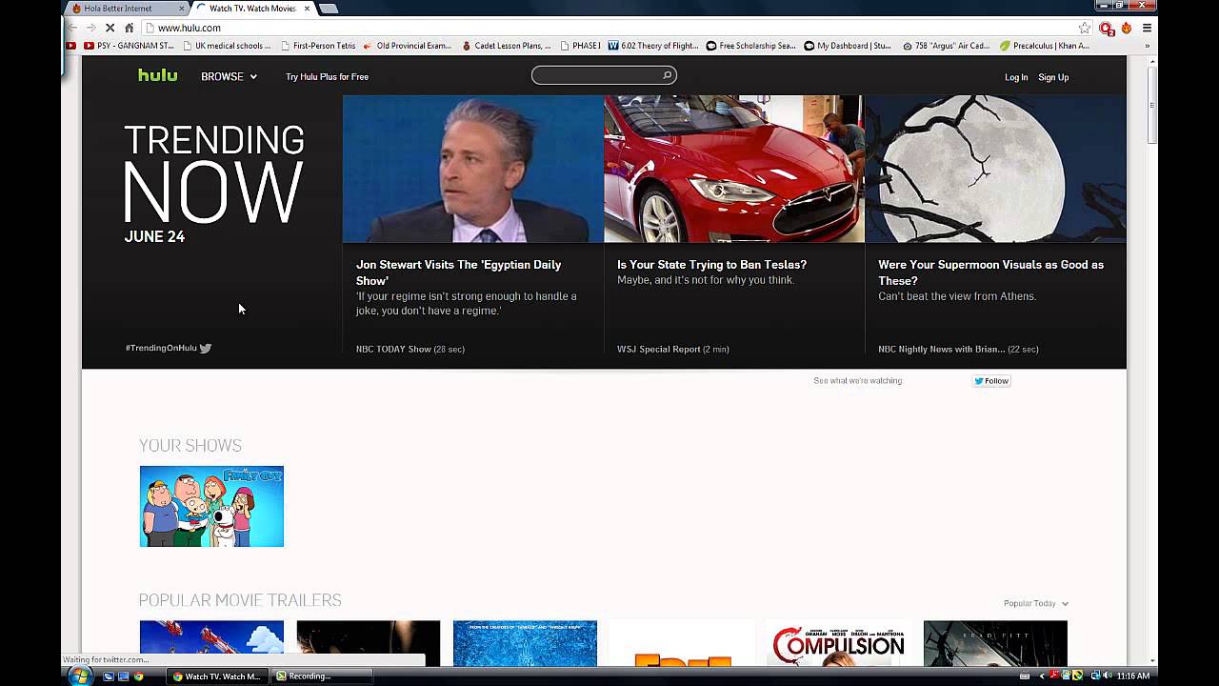
Task: Click the hulu logo
Action: (x=157, y=75)
